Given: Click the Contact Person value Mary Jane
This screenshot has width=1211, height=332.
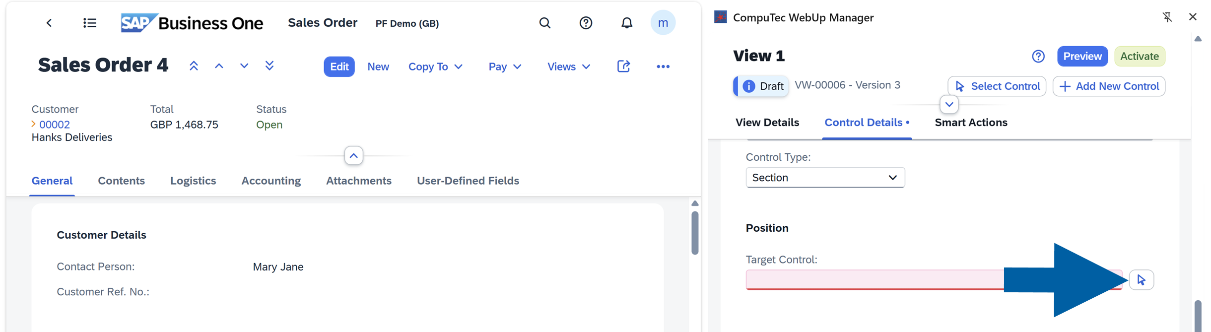Looking at the screenshot, I should coord(278,267).
